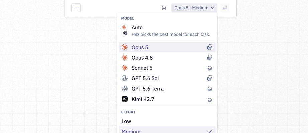The image size is (308, 133).
Task: Select the Auto model option
Action: [x=167, y=31]
